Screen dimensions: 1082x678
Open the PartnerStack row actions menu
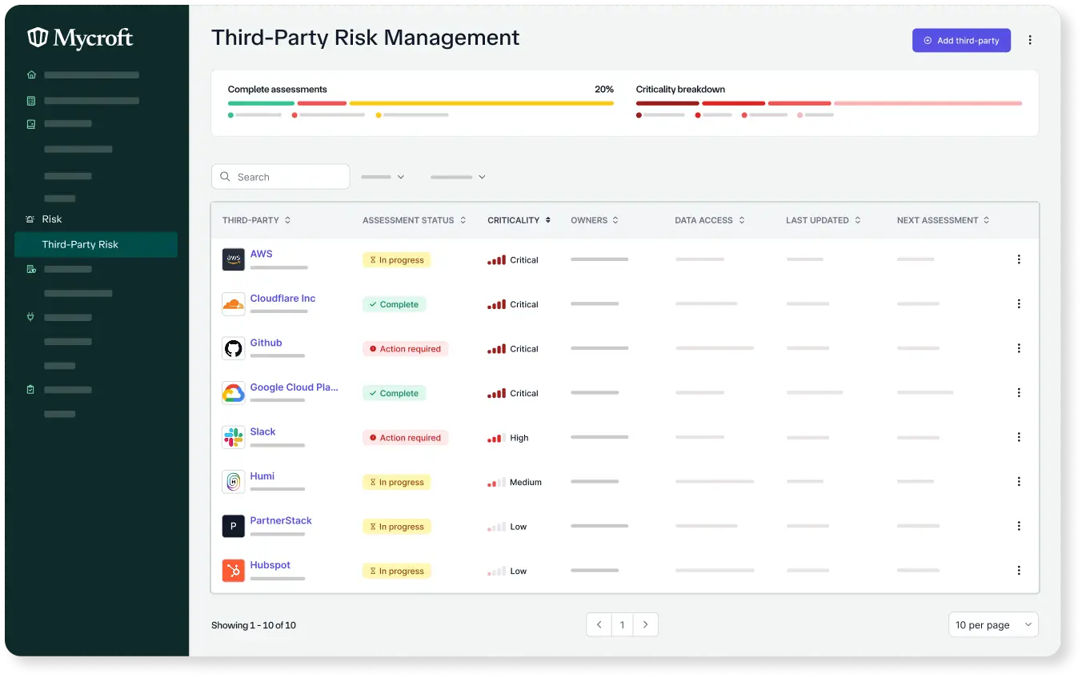point(1019,526)
